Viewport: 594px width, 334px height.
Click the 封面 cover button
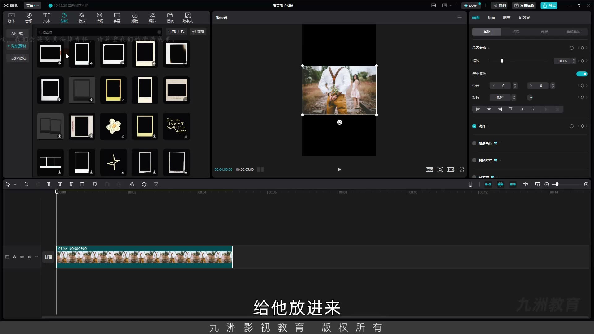[48, 257]
